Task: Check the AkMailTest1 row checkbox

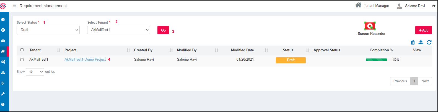Action: pos(22,60)
